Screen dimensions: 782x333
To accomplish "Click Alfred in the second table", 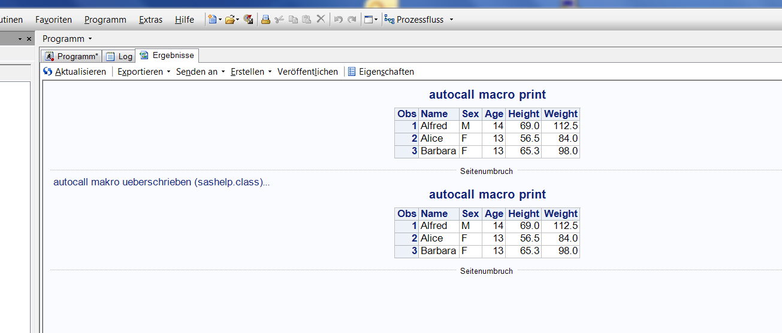I will (434, 226).
